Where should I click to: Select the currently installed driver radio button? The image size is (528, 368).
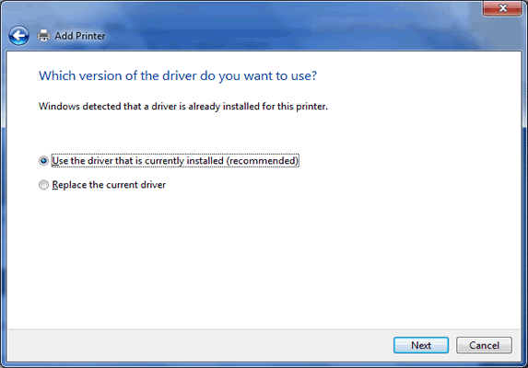pyautogui.click(x=43, y=161)
